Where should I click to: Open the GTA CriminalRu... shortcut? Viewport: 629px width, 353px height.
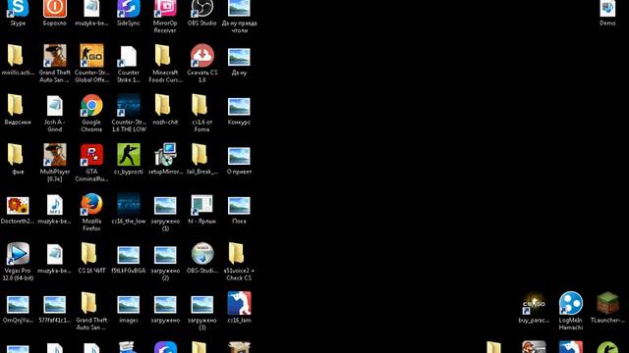[91, 155]
